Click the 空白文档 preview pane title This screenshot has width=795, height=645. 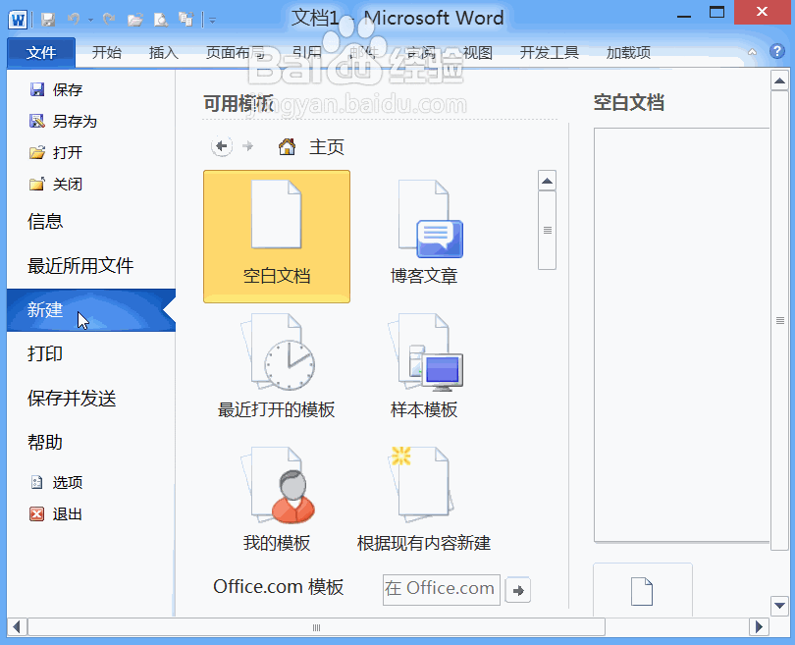coord(629,102)
